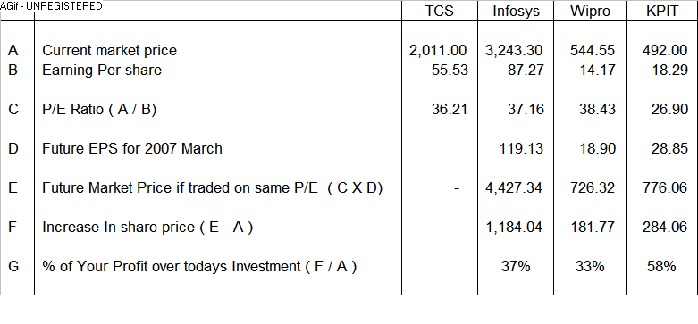Select KPIT P/E ratio value 26.90

(669, 109)
